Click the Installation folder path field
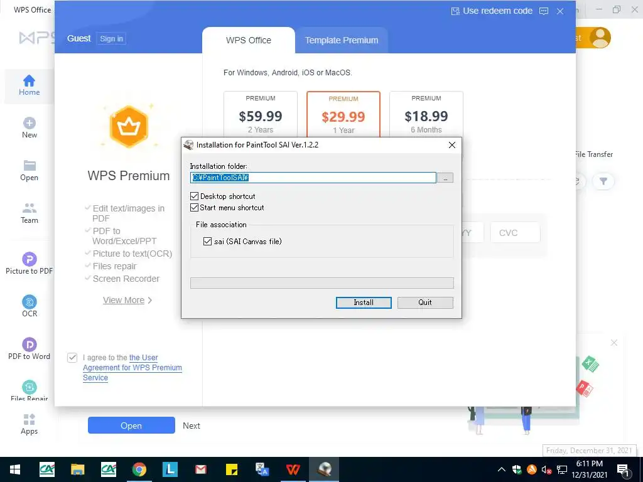 click(x=313, y=178)
